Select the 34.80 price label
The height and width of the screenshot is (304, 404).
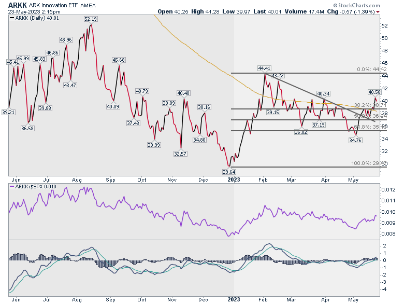[x=199, y=140]
